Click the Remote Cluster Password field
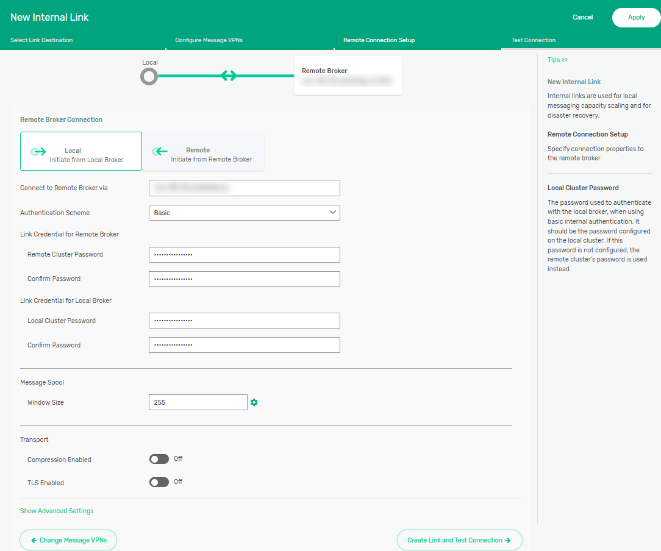Viewport: 661px width, 551px height. pos(244,255)
